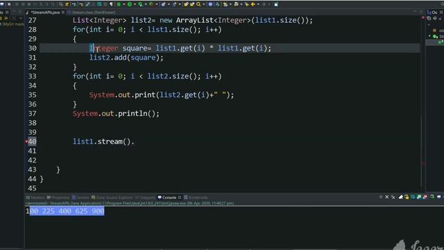Close the StreamAPIs.java tab
Image resolution: width=444 pixels, height=250 pixels.
[x=63, y=12]
